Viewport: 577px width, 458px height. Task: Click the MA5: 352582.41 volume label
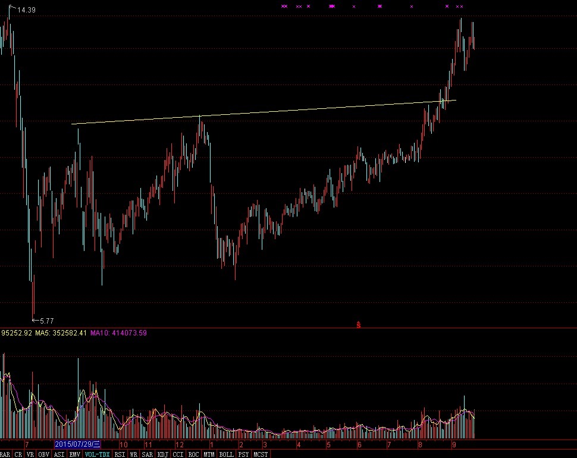(x=61, y=333)
